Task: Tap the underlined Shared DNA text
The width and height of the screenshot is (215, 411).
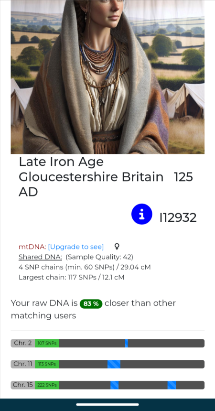Action: tap(40, 257)
